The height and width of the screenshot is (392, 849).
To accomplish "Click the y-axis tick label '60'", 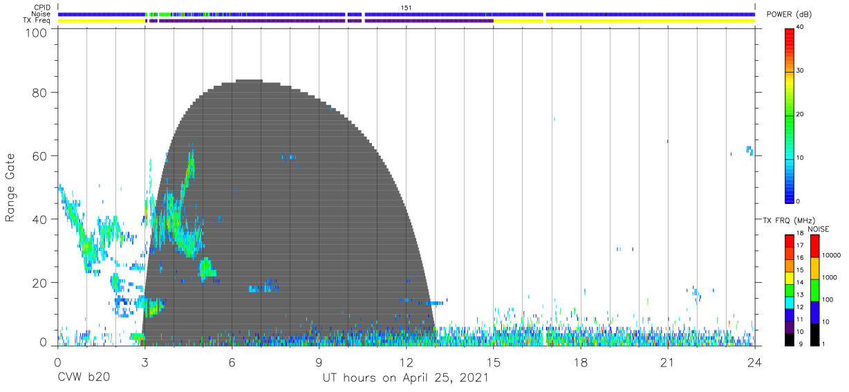I will click(x=41, y=156).
